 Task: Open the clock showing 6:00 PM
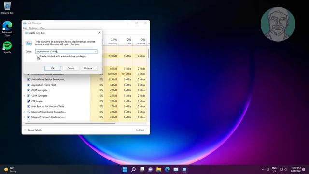coord(295,170)
